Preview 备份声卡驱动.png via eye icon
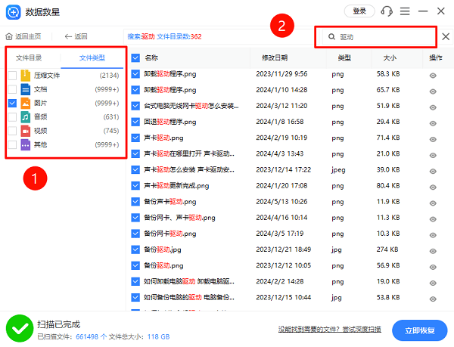 pyautogui.click(x=433, y=203)
